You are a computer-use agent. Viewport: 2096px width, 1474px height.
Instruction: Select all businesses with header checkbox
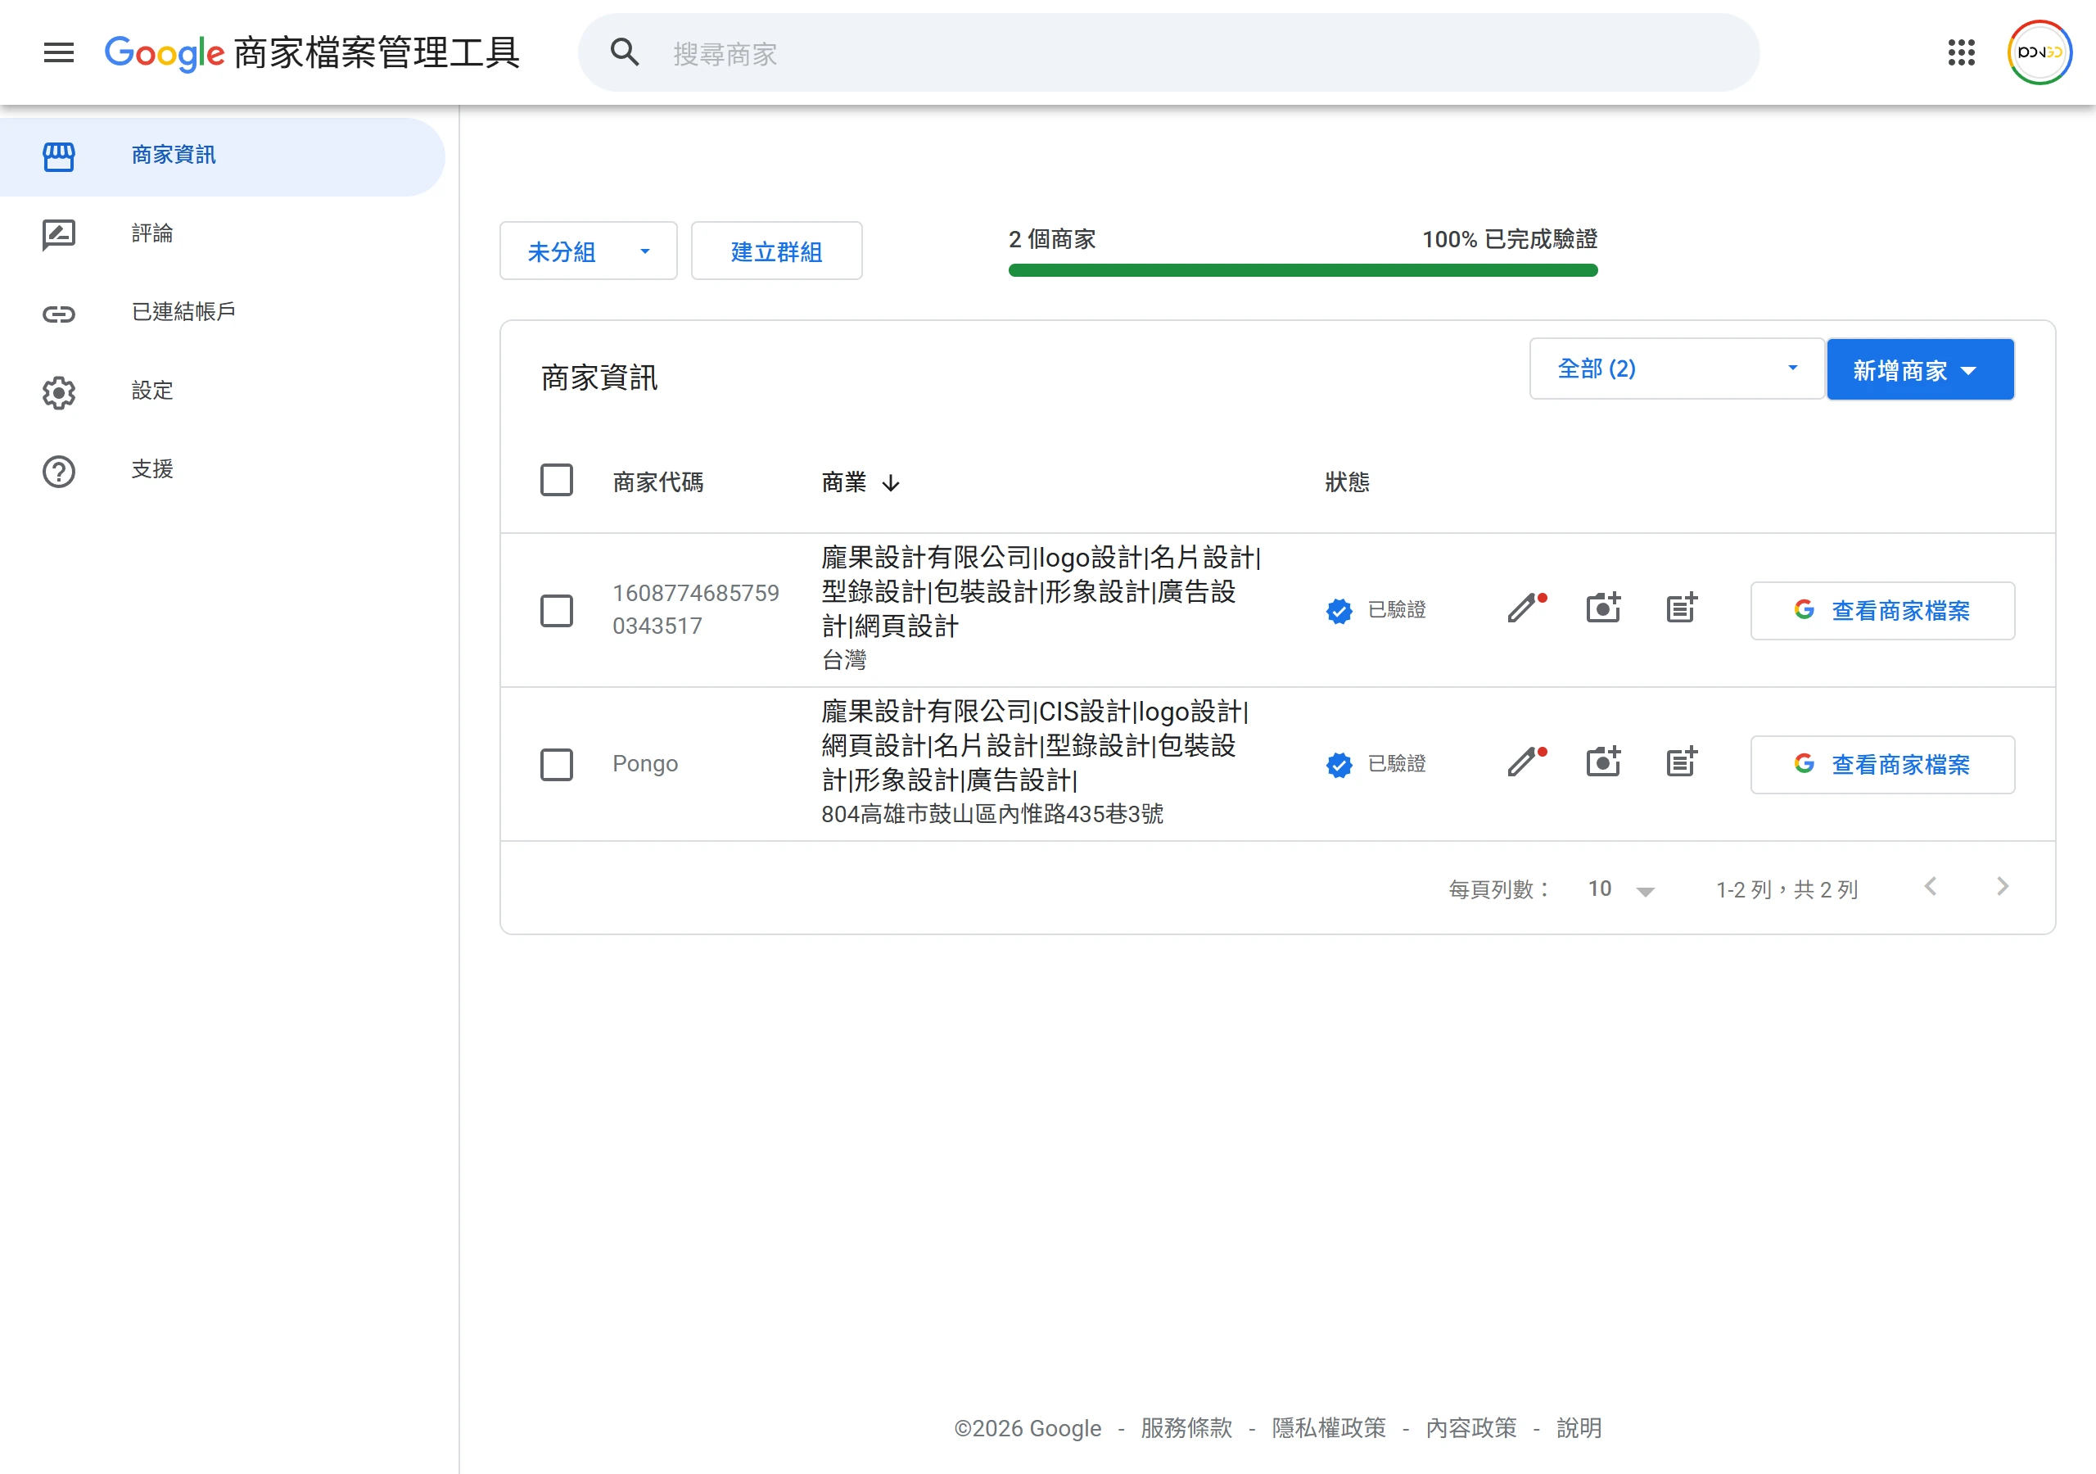(x=556, y=481)
